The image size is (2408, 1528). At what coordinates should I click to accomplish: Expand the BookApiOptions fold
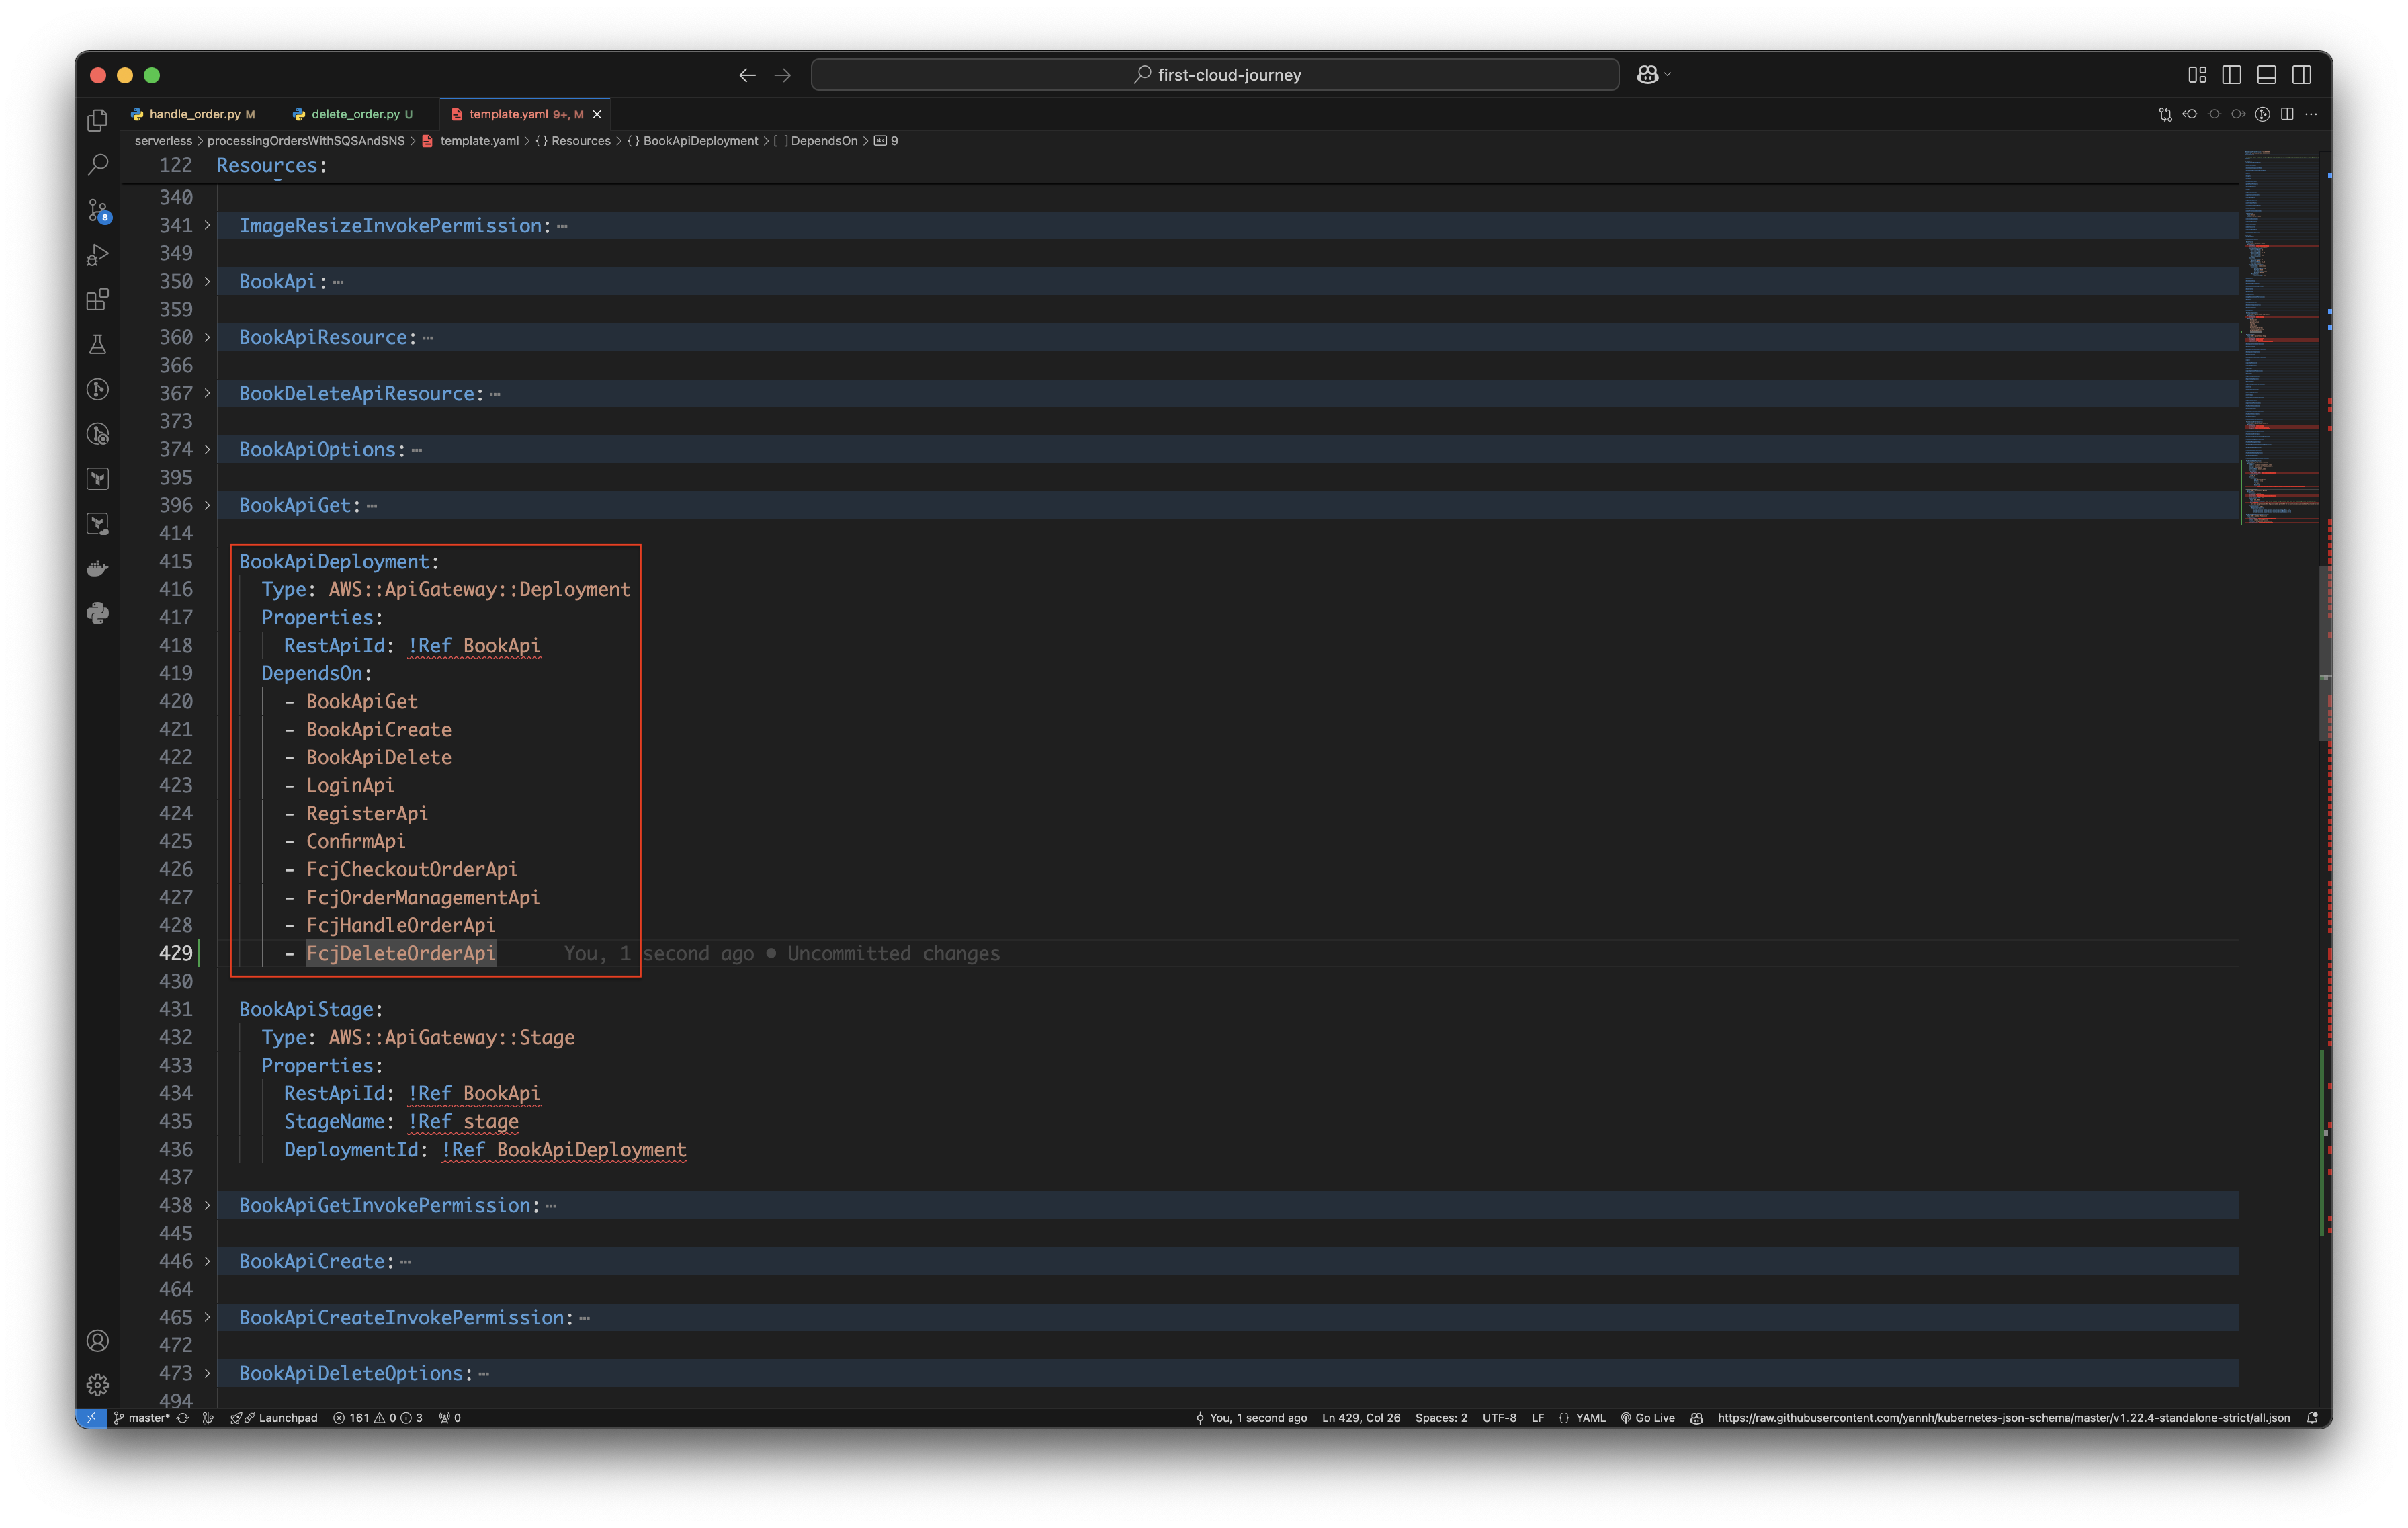[x=208, y=450]
